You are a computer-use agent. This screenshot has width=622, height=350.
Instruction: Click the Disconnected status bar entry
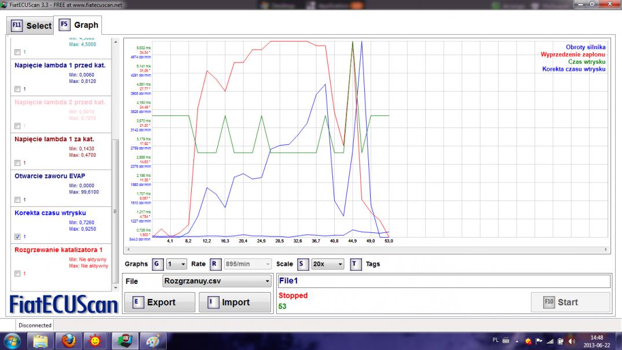click(x=35, y=326)
